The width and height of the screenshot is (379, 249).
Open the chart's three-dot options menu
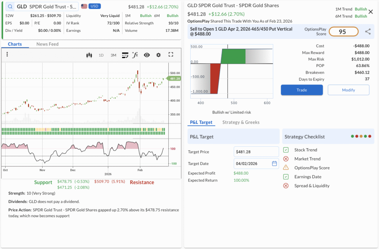click(7, 54)
